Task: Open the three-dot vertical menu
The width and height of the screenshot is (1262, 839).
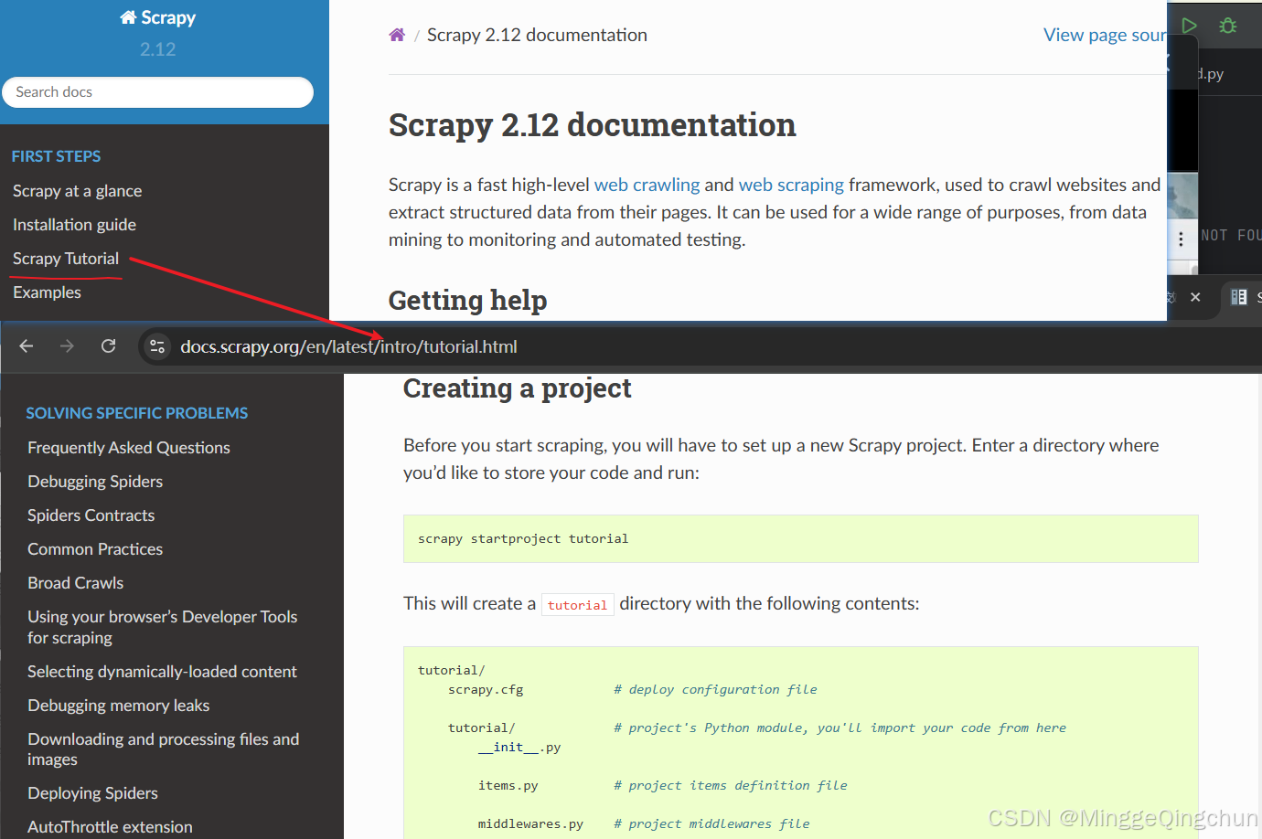Action: point(1181,239)
